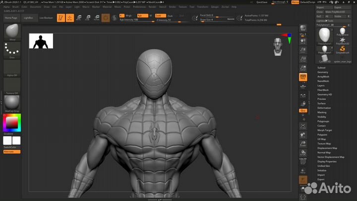Click the QuickSave button
The height and width of the screenshot is (201, 357).
point(262,2)
